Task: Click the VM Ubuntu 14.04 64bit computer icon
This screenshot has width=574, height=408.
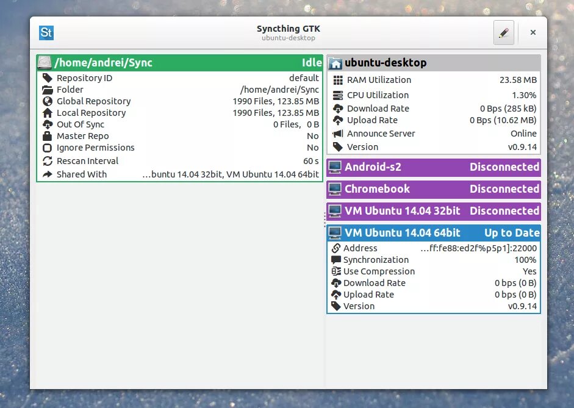Action: tap(335, 233)
